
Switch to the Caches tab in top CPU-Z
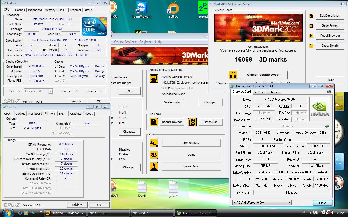[20, 10]
